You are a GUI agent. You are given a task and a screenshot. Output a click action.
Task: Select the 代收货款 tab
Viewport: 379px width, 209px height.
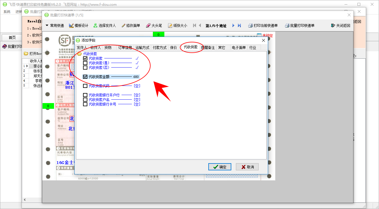(x=191, y=47)
